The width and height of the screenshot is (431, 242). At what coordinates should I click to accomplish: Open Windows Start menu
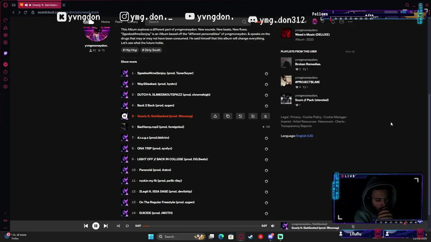click(151, 237)
